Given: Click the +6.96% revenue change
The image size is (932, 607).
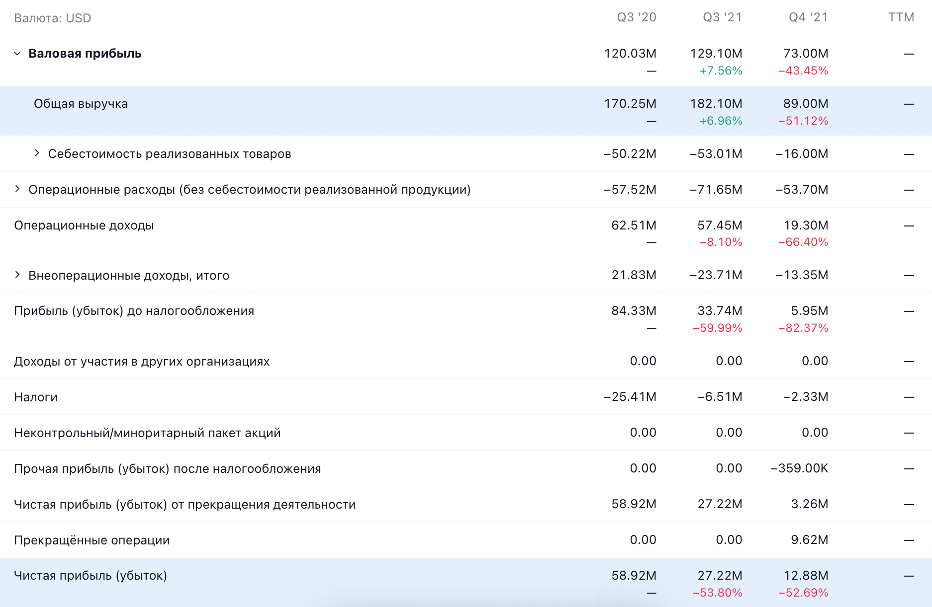Looking at the screenshot, I should point(721,121).
